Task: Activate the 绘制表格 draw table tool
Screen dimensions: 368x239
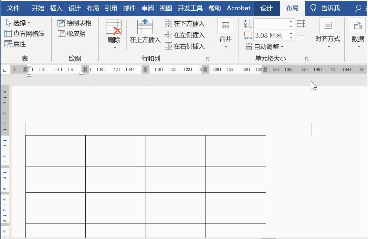Action: 74,23
